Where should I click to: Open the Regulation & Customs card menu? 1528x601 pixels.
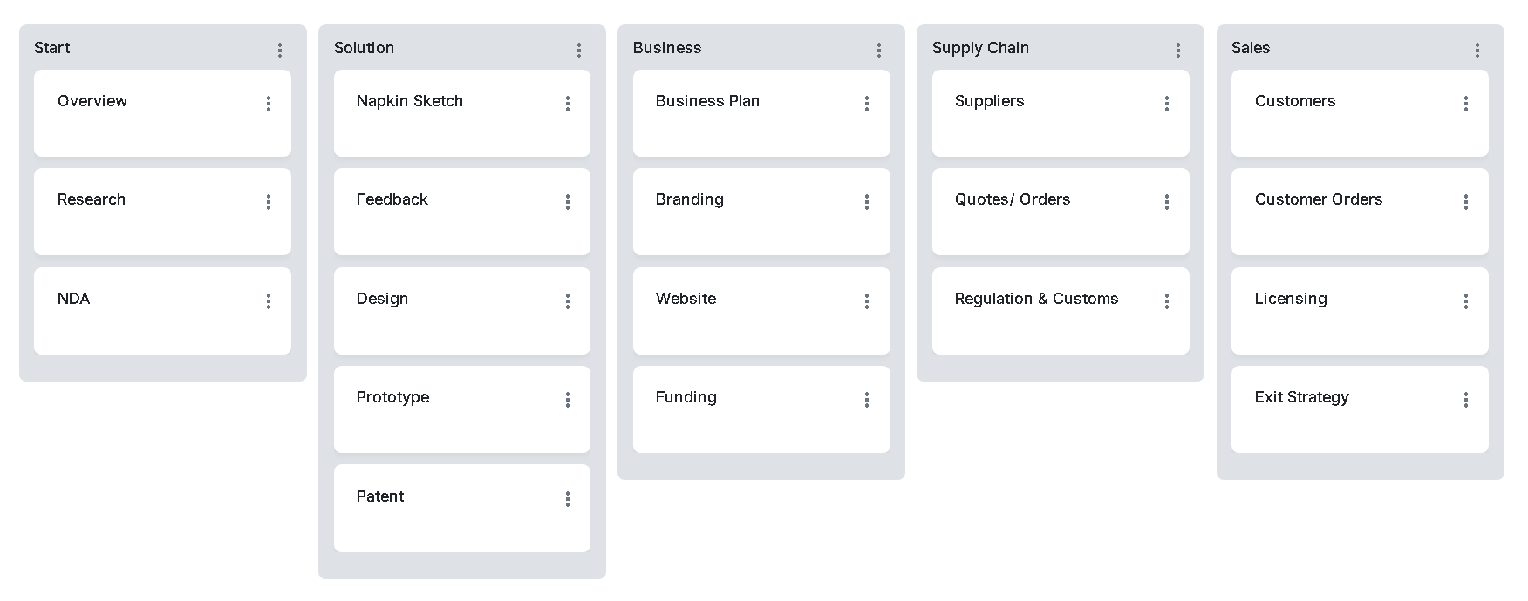click(x=1167, y=301)
